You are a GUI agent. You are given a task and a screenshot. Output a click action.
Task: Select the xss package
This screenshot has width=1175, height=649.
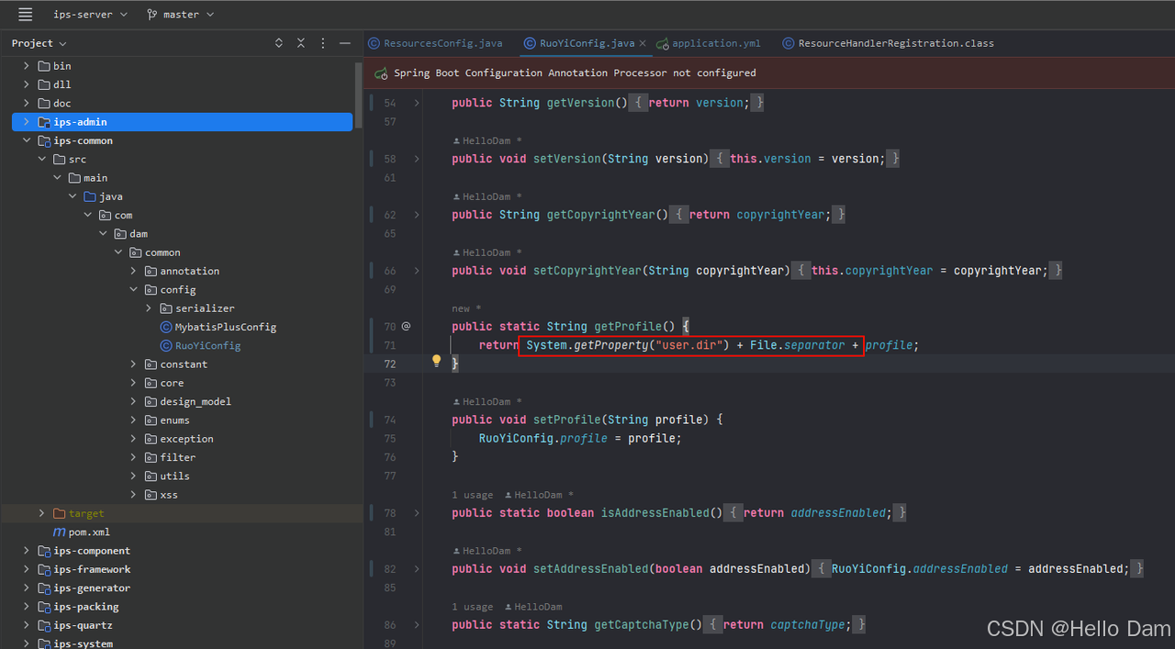pyautogui.click(x=161, y=495)
